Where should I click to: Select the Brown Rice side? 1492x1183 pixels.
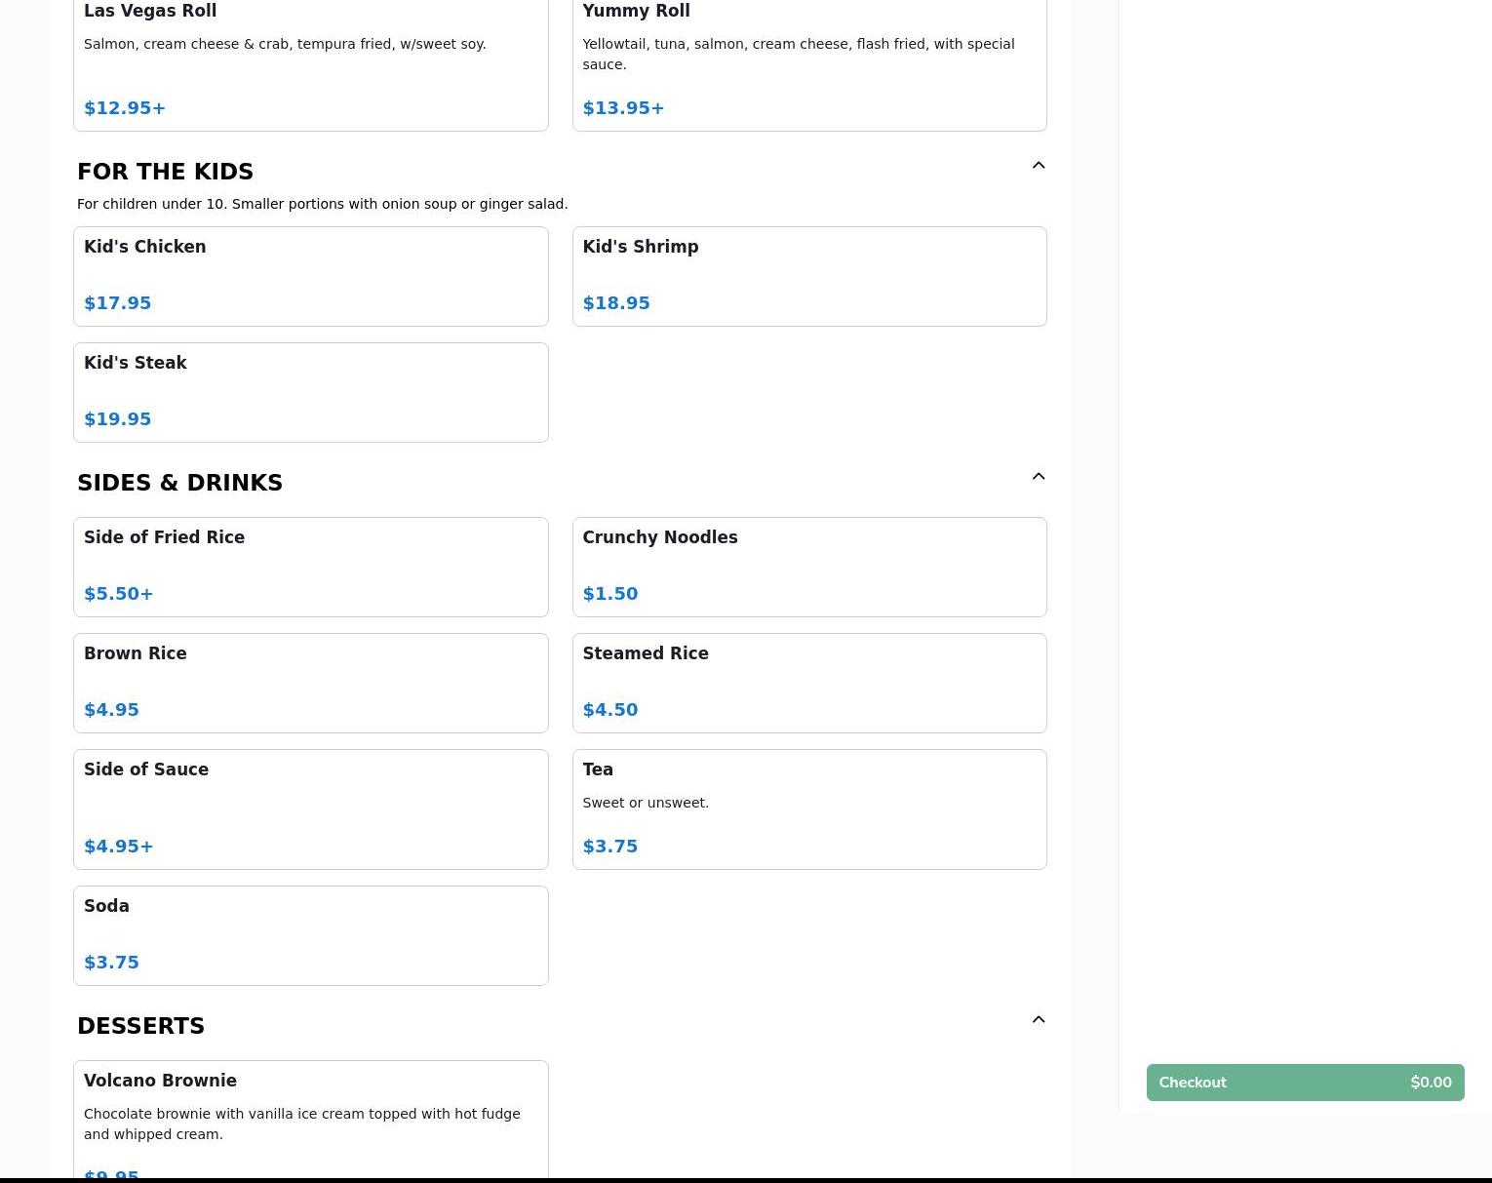coord(311,684)
